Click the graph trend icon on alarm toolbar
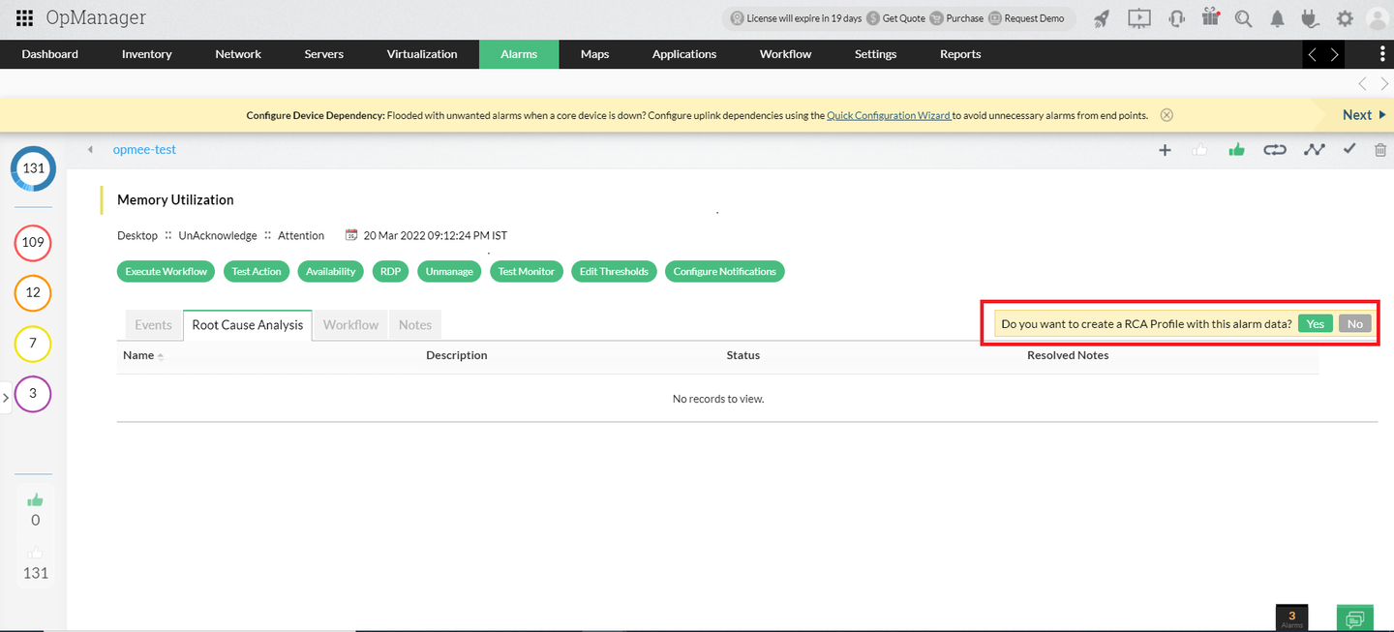Image resolution: width=1394 pixels, height=632 pixels. pos(1313,150)
